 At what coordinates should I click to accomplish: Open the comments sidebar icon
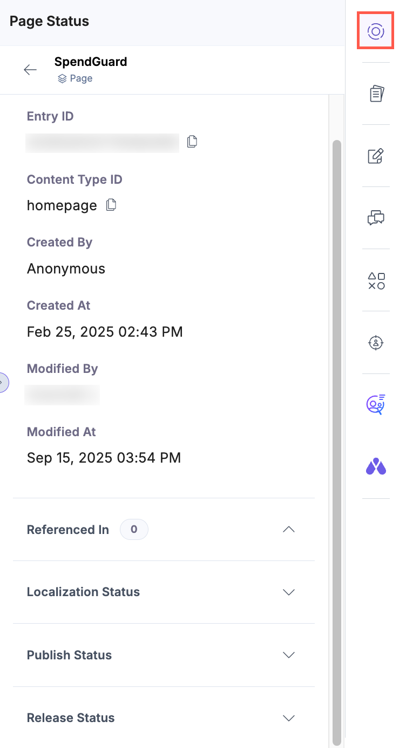coord(375,218)
